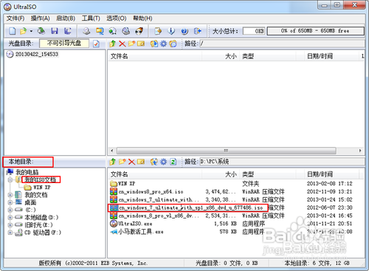The image size is (369, 271).
Task: Open the 操作(A) menu
Action: tap(40, 18)
